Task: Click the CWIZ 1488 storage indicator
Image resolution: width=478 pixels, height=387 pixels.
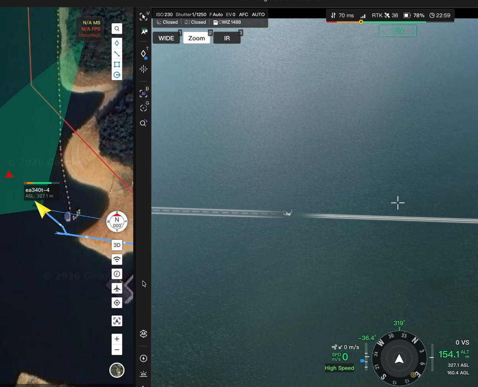Action: click(x=227, y=22)
